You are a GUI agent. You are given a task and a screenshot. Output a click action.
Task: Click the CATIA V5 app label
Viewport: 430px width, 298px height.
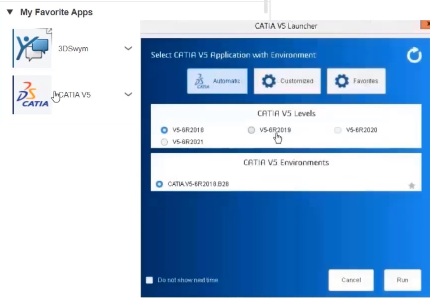(x=74, y=95)
